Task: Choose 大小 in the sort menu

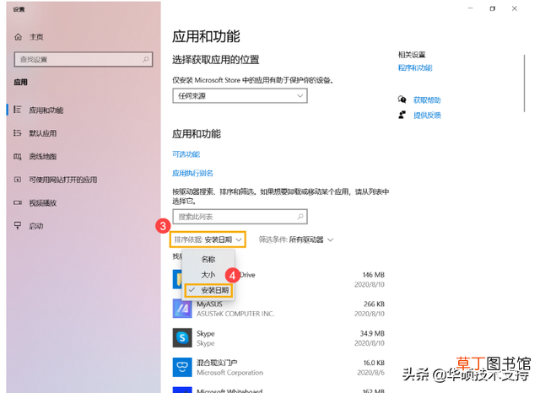Action: coord(208,275)
